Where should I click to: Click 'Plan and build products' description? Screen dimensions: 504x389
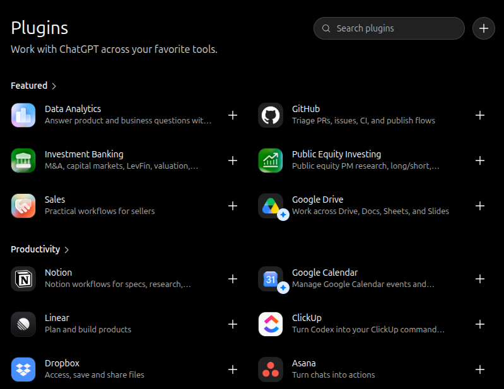pos(88,329)
